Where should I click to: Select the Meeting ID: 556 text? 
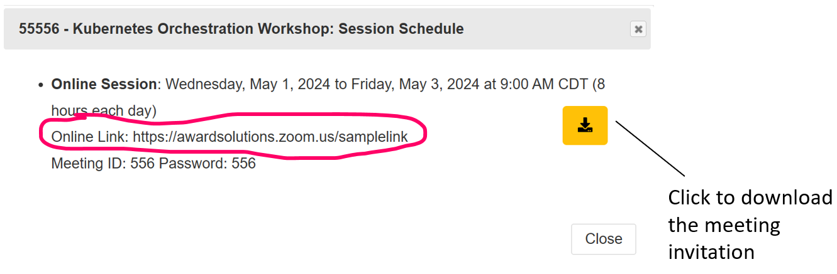click(103, 164)
